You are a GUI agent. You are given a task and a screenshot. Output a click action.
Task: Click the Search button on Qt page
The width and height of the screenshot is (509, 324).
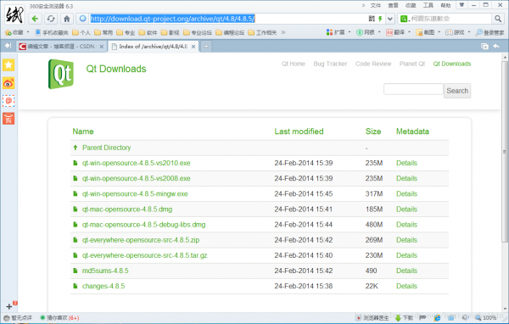pyautogui.click(x=457, y=91)
